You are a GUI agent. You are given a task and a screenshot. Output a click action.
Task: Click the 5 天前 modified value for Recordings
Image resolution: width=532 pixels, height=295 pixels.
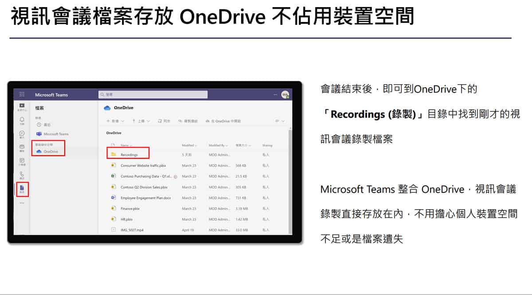point(187,155)
